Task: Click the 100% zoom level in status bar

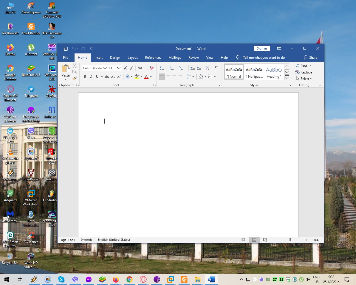Action: point(315,240)
